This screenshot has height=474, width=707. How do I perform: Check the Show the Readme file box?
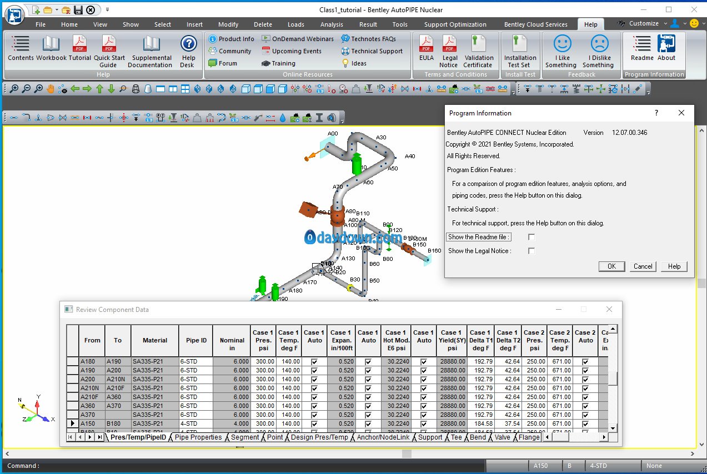(x=531, y=237)
